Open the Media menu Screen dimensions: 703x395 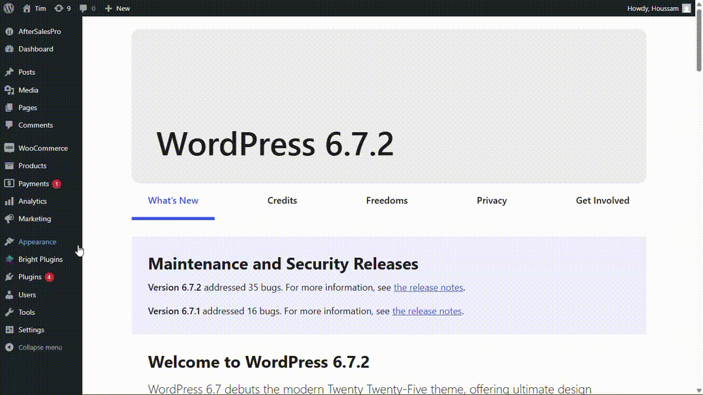pyautogui.click(x=28, y=90)
